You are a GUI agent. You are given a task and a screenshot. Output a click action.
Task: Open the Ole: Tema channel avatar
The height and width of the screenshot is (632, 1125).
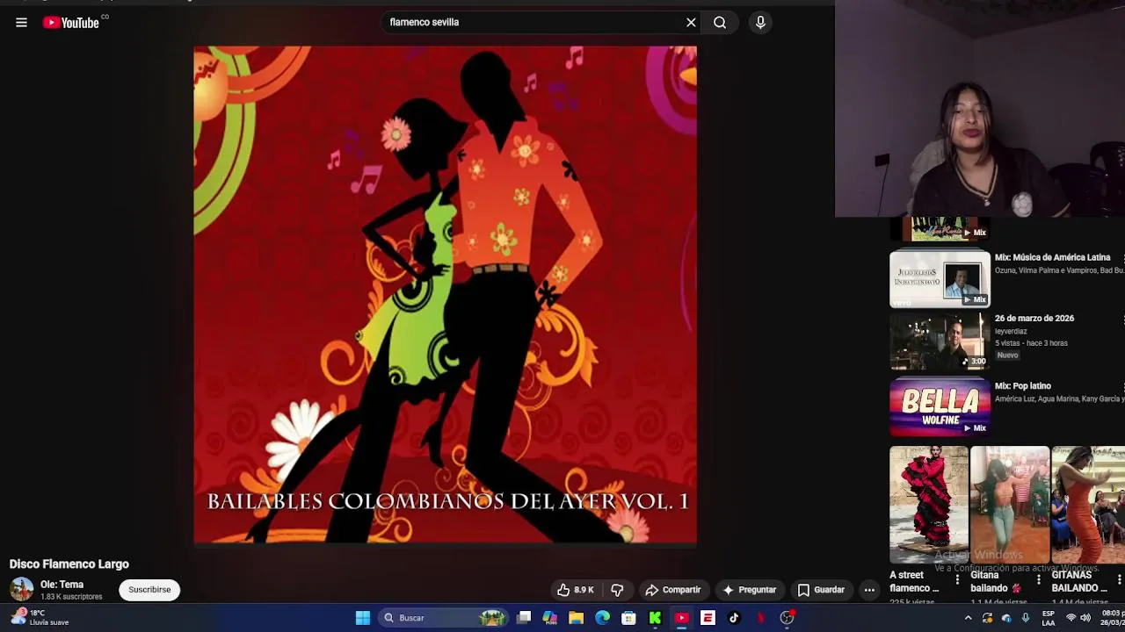(21, 589)
